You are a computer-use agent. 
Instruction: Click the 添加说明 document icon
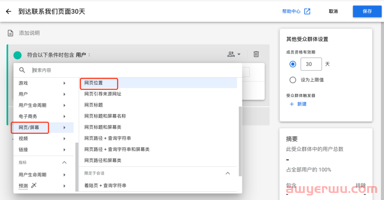click(x=11, y=33)
